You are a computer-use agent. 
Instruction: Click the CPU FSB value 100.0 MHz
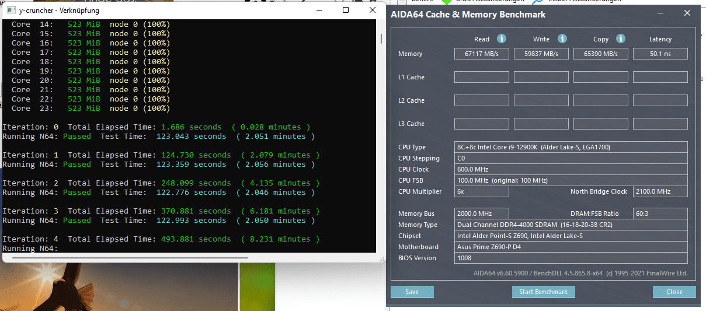point(571,180)
